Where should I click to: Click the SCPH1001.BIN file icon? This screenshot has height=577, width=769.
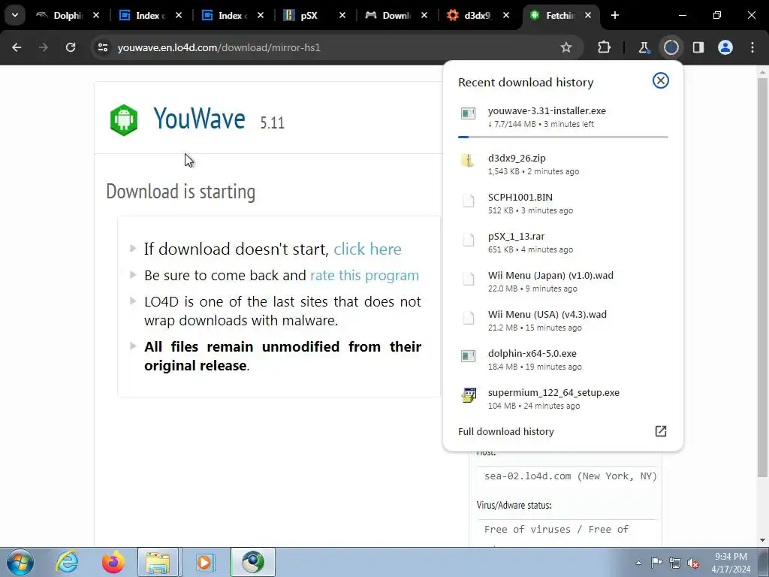point(469,200)
